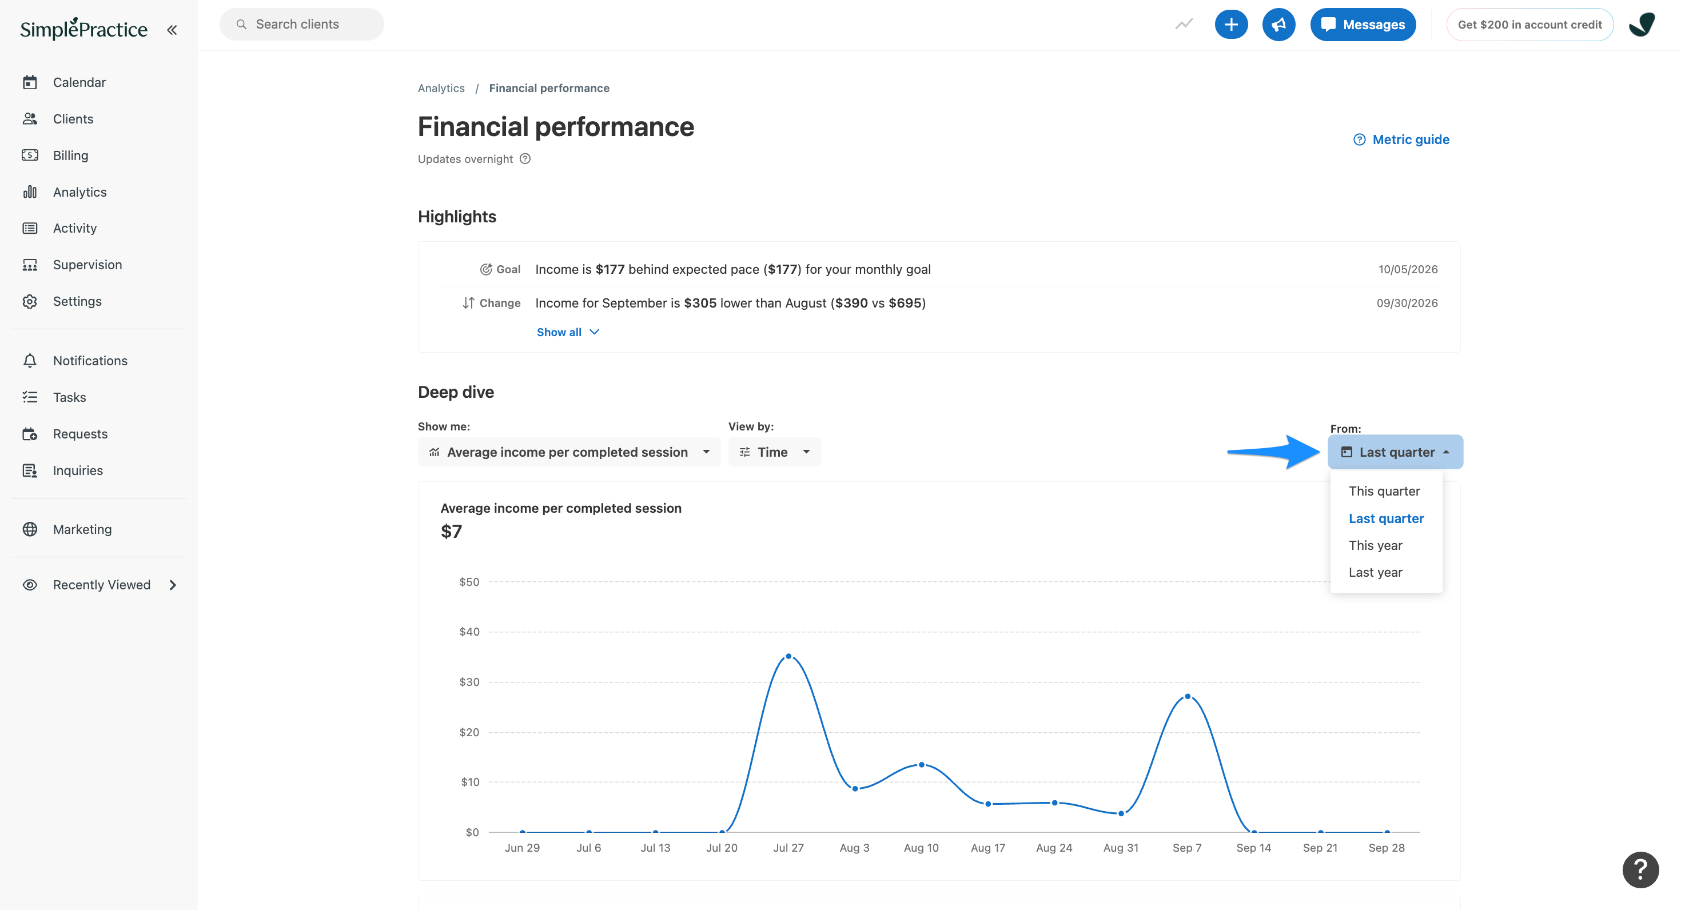The image size is (1681, 910).
Task: Open Requests in sidebar
Action: (79, 434)
